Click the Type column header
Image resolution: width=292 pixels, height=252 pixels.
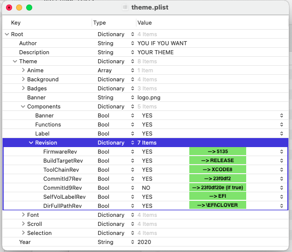coord(100,23)
